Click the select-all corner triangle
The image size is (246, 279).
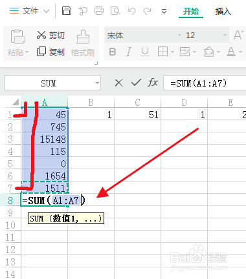point(15,102)
